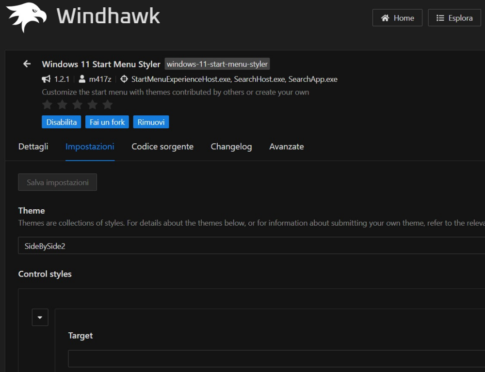The width and height of the screenshot is (485, 372).
Task: Rate the mod four stars
Action: point(93,105)
